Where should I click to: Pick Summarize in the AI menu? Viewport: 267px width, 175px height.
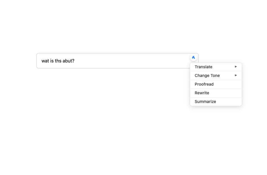(205, 102)
